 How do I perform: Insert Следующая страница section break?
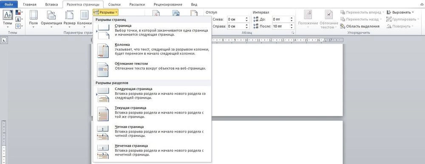tap(152, 94)
